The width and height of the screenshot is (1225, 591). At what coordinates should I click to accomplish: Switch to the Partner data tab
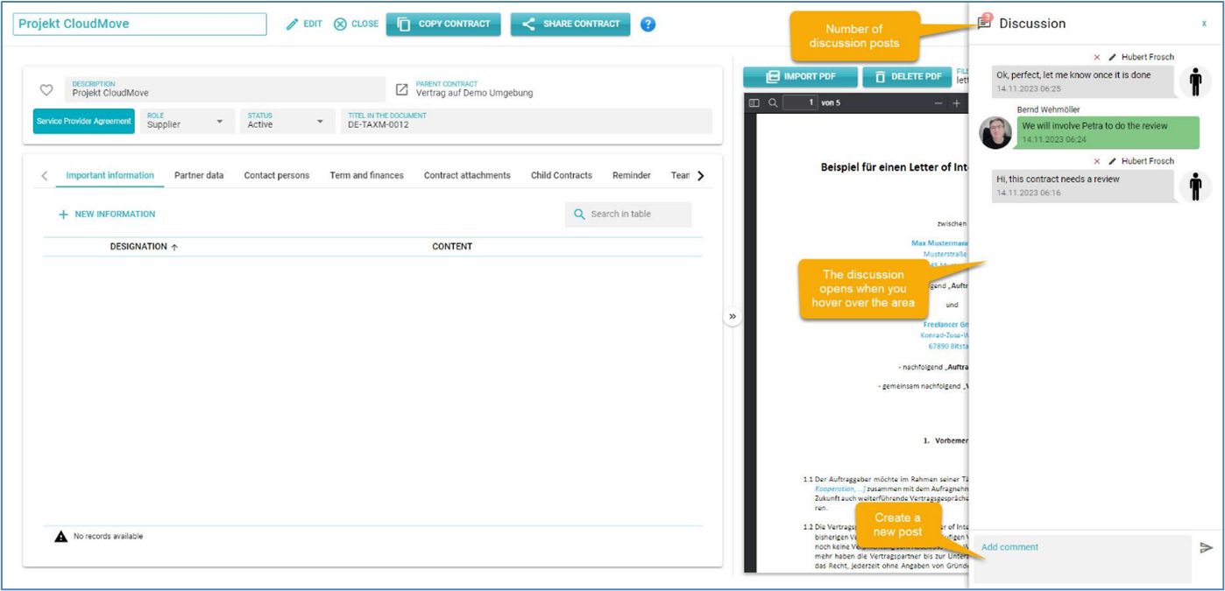(199, 175)
